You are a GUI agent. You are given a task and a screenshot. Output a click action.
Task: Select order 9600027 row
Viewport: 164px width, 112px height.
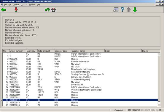coord(80,67)
